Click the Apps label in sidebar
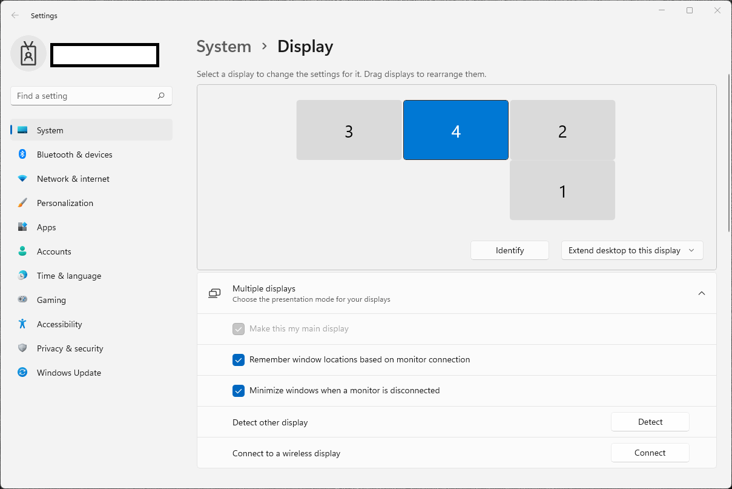This screenshot has height=489, width=732. pyautogui.click(x=46, y=227)
